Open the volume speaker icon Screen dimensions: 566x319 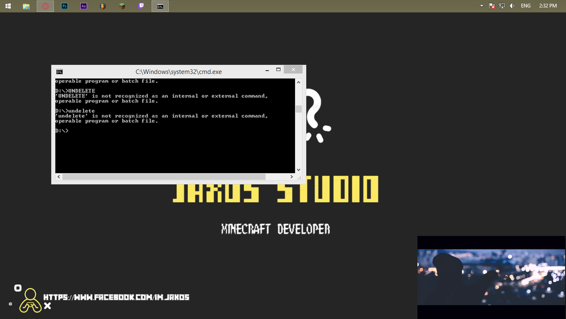click(x=512, y=6)
